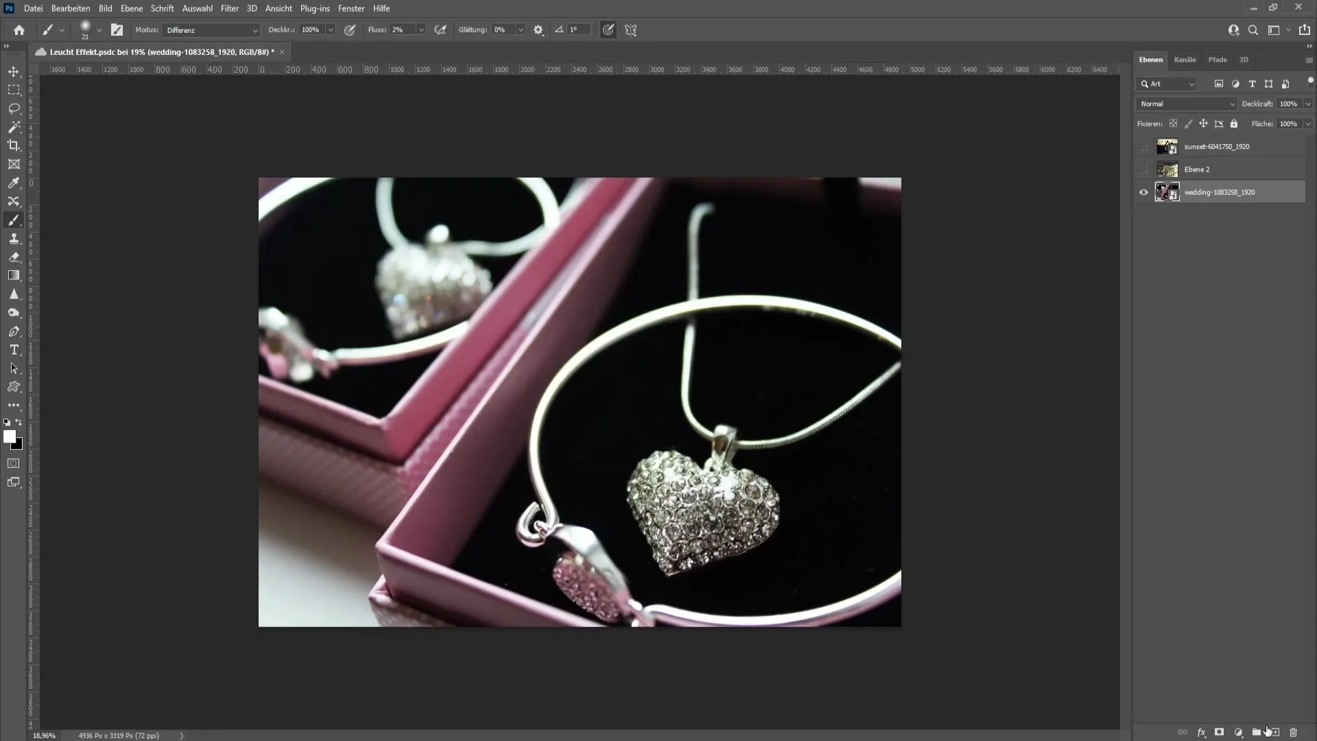Screen dimensions: 1317x741
Task: Switch to the Pfade tab
Action: point(1218,59)
